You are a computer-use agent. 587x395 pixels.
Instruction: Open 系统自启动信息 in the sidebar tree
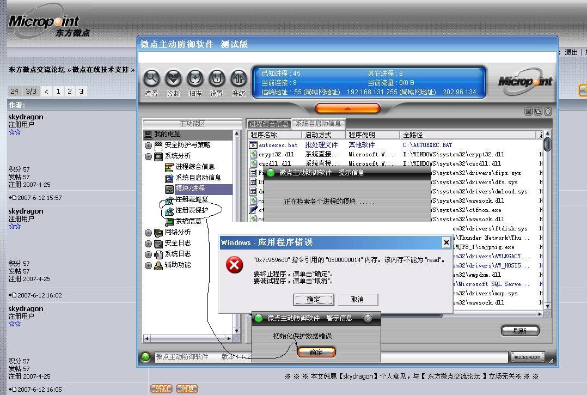(198, 178)
